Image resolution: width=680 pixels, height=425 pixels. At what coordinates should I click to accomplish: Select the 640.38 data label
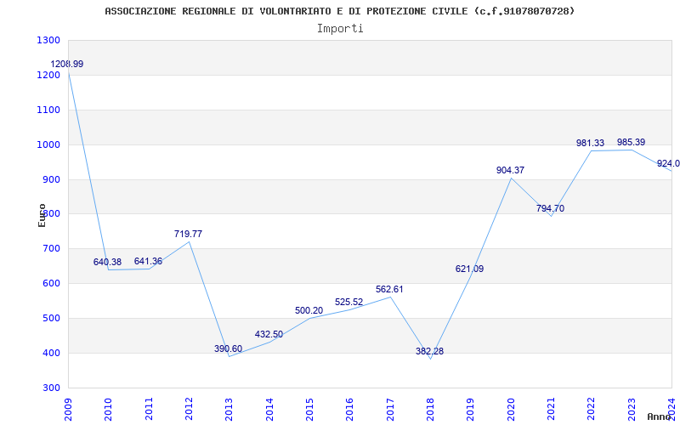click(108, 262)
